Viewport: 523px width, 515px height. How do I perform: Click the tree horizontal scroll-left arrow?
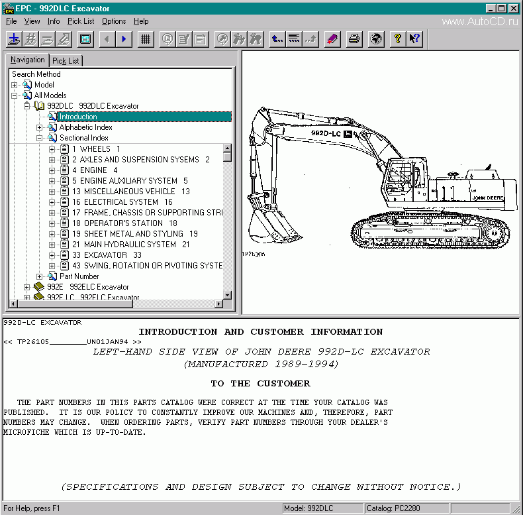tap(13, 304)
